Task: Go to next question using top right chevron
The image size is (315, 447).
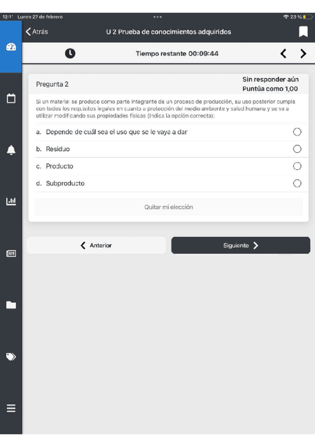Action: (303, 54)
